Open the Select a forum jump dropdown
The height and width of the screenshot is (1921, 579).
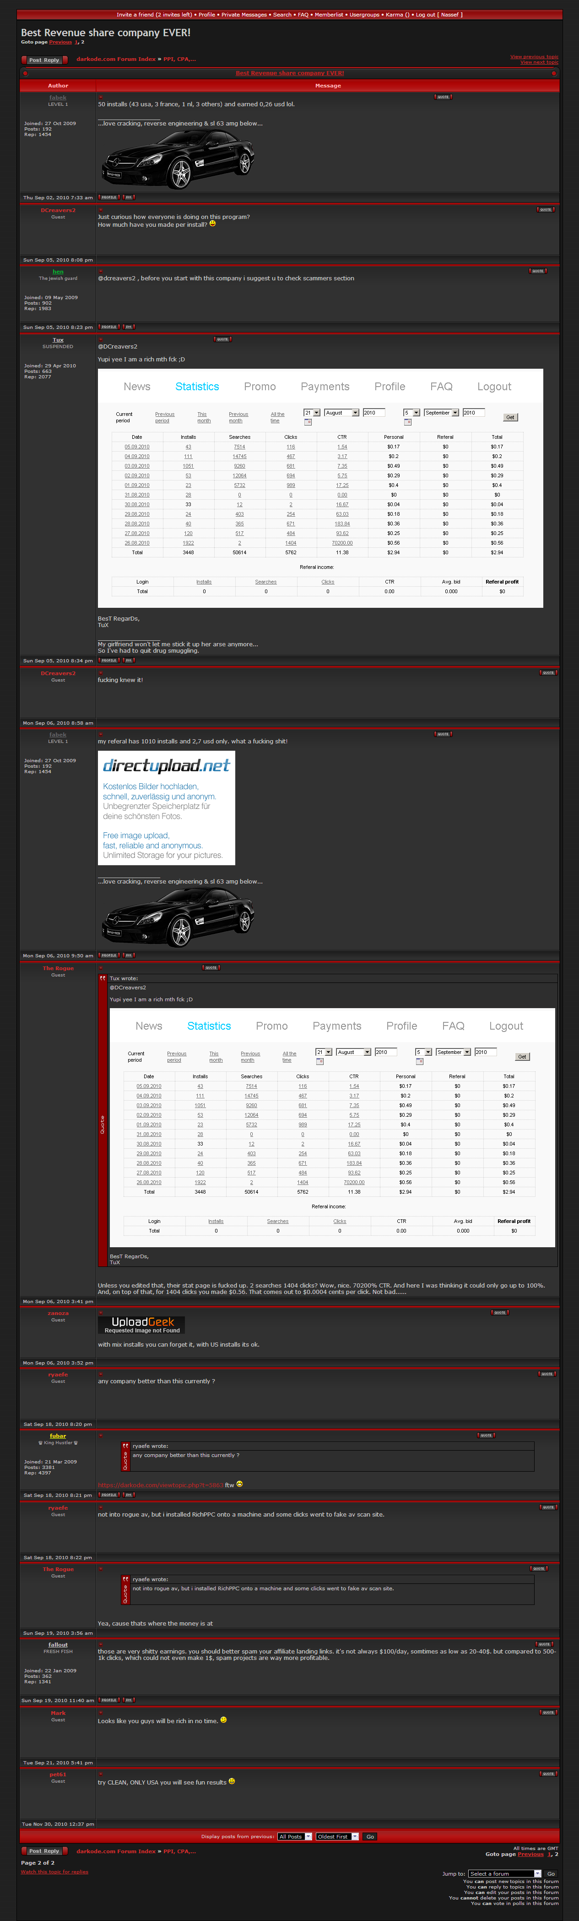coord(504,1873)
